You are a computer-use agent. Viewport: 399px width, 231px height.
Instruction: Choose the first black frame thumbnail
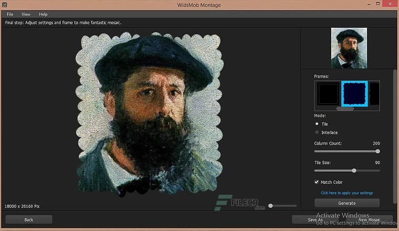click(327, 93)
